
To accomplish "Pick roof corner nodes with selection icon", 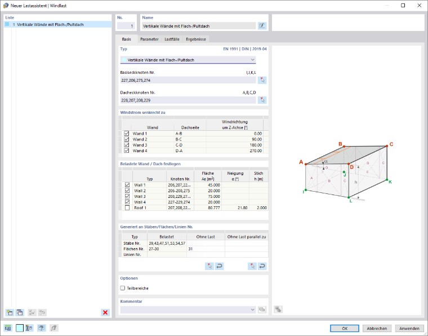I will pos(262,100).
